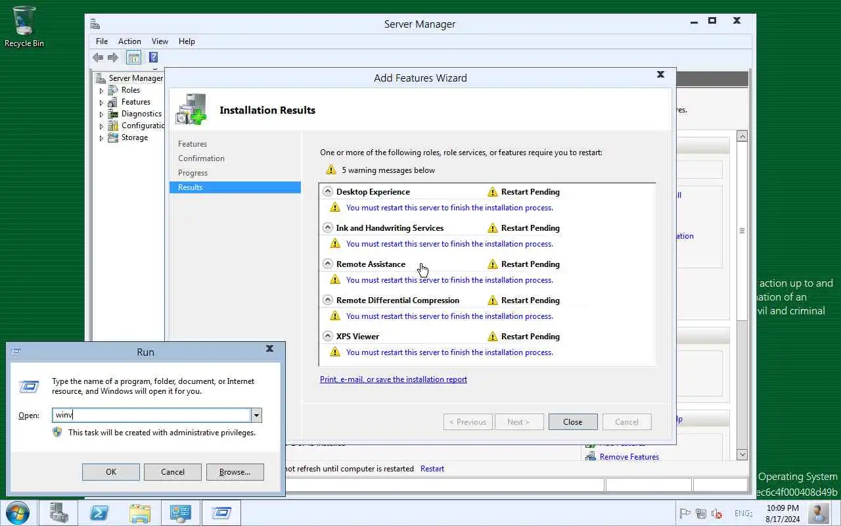
Task: Click the Close button in the wizard
Action: click(573, 422)
